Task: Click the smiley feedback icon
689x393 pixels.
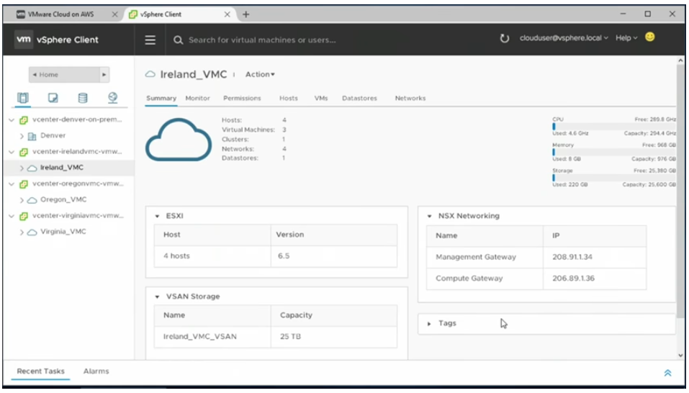Action: [650, 37]
